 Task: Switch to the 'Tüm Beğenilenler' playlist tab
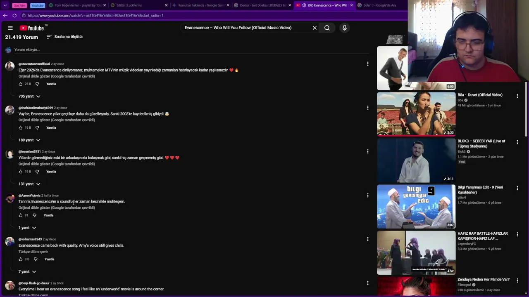pos(78,5)
